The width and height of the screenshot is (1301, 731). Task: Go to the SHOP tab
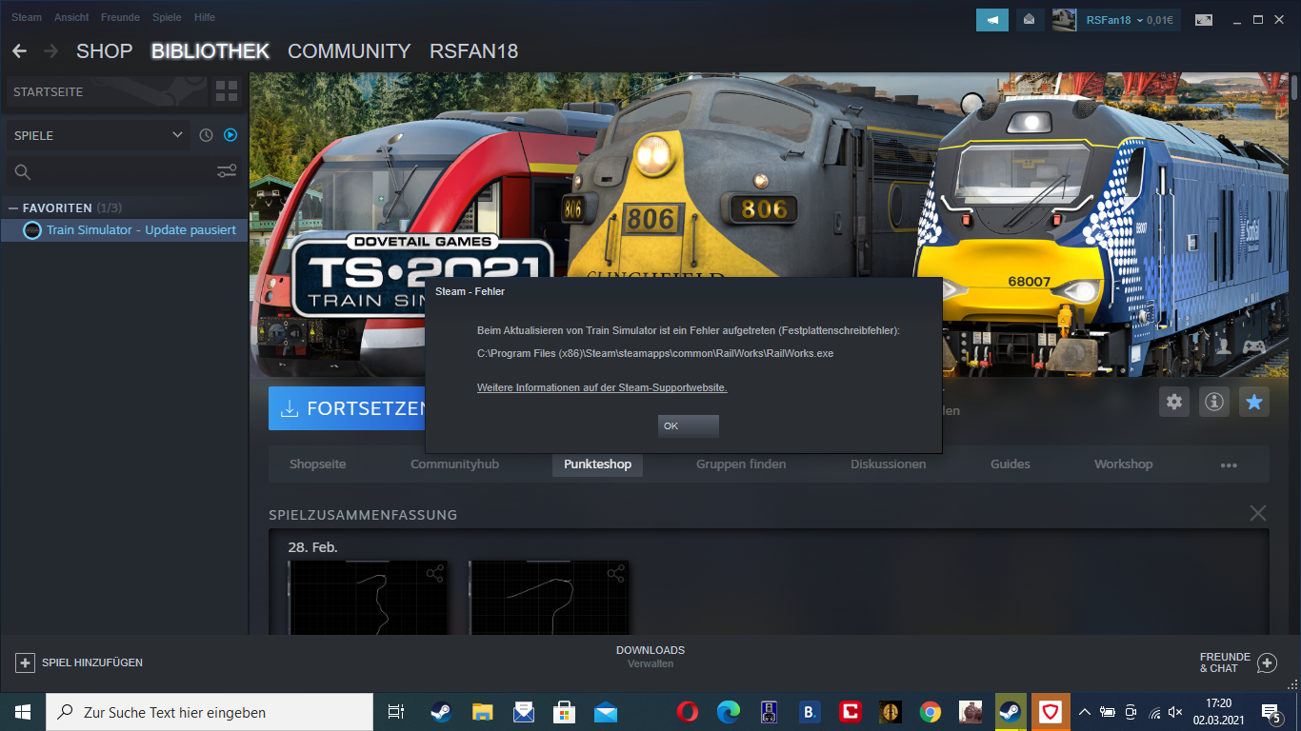point(105,51)
